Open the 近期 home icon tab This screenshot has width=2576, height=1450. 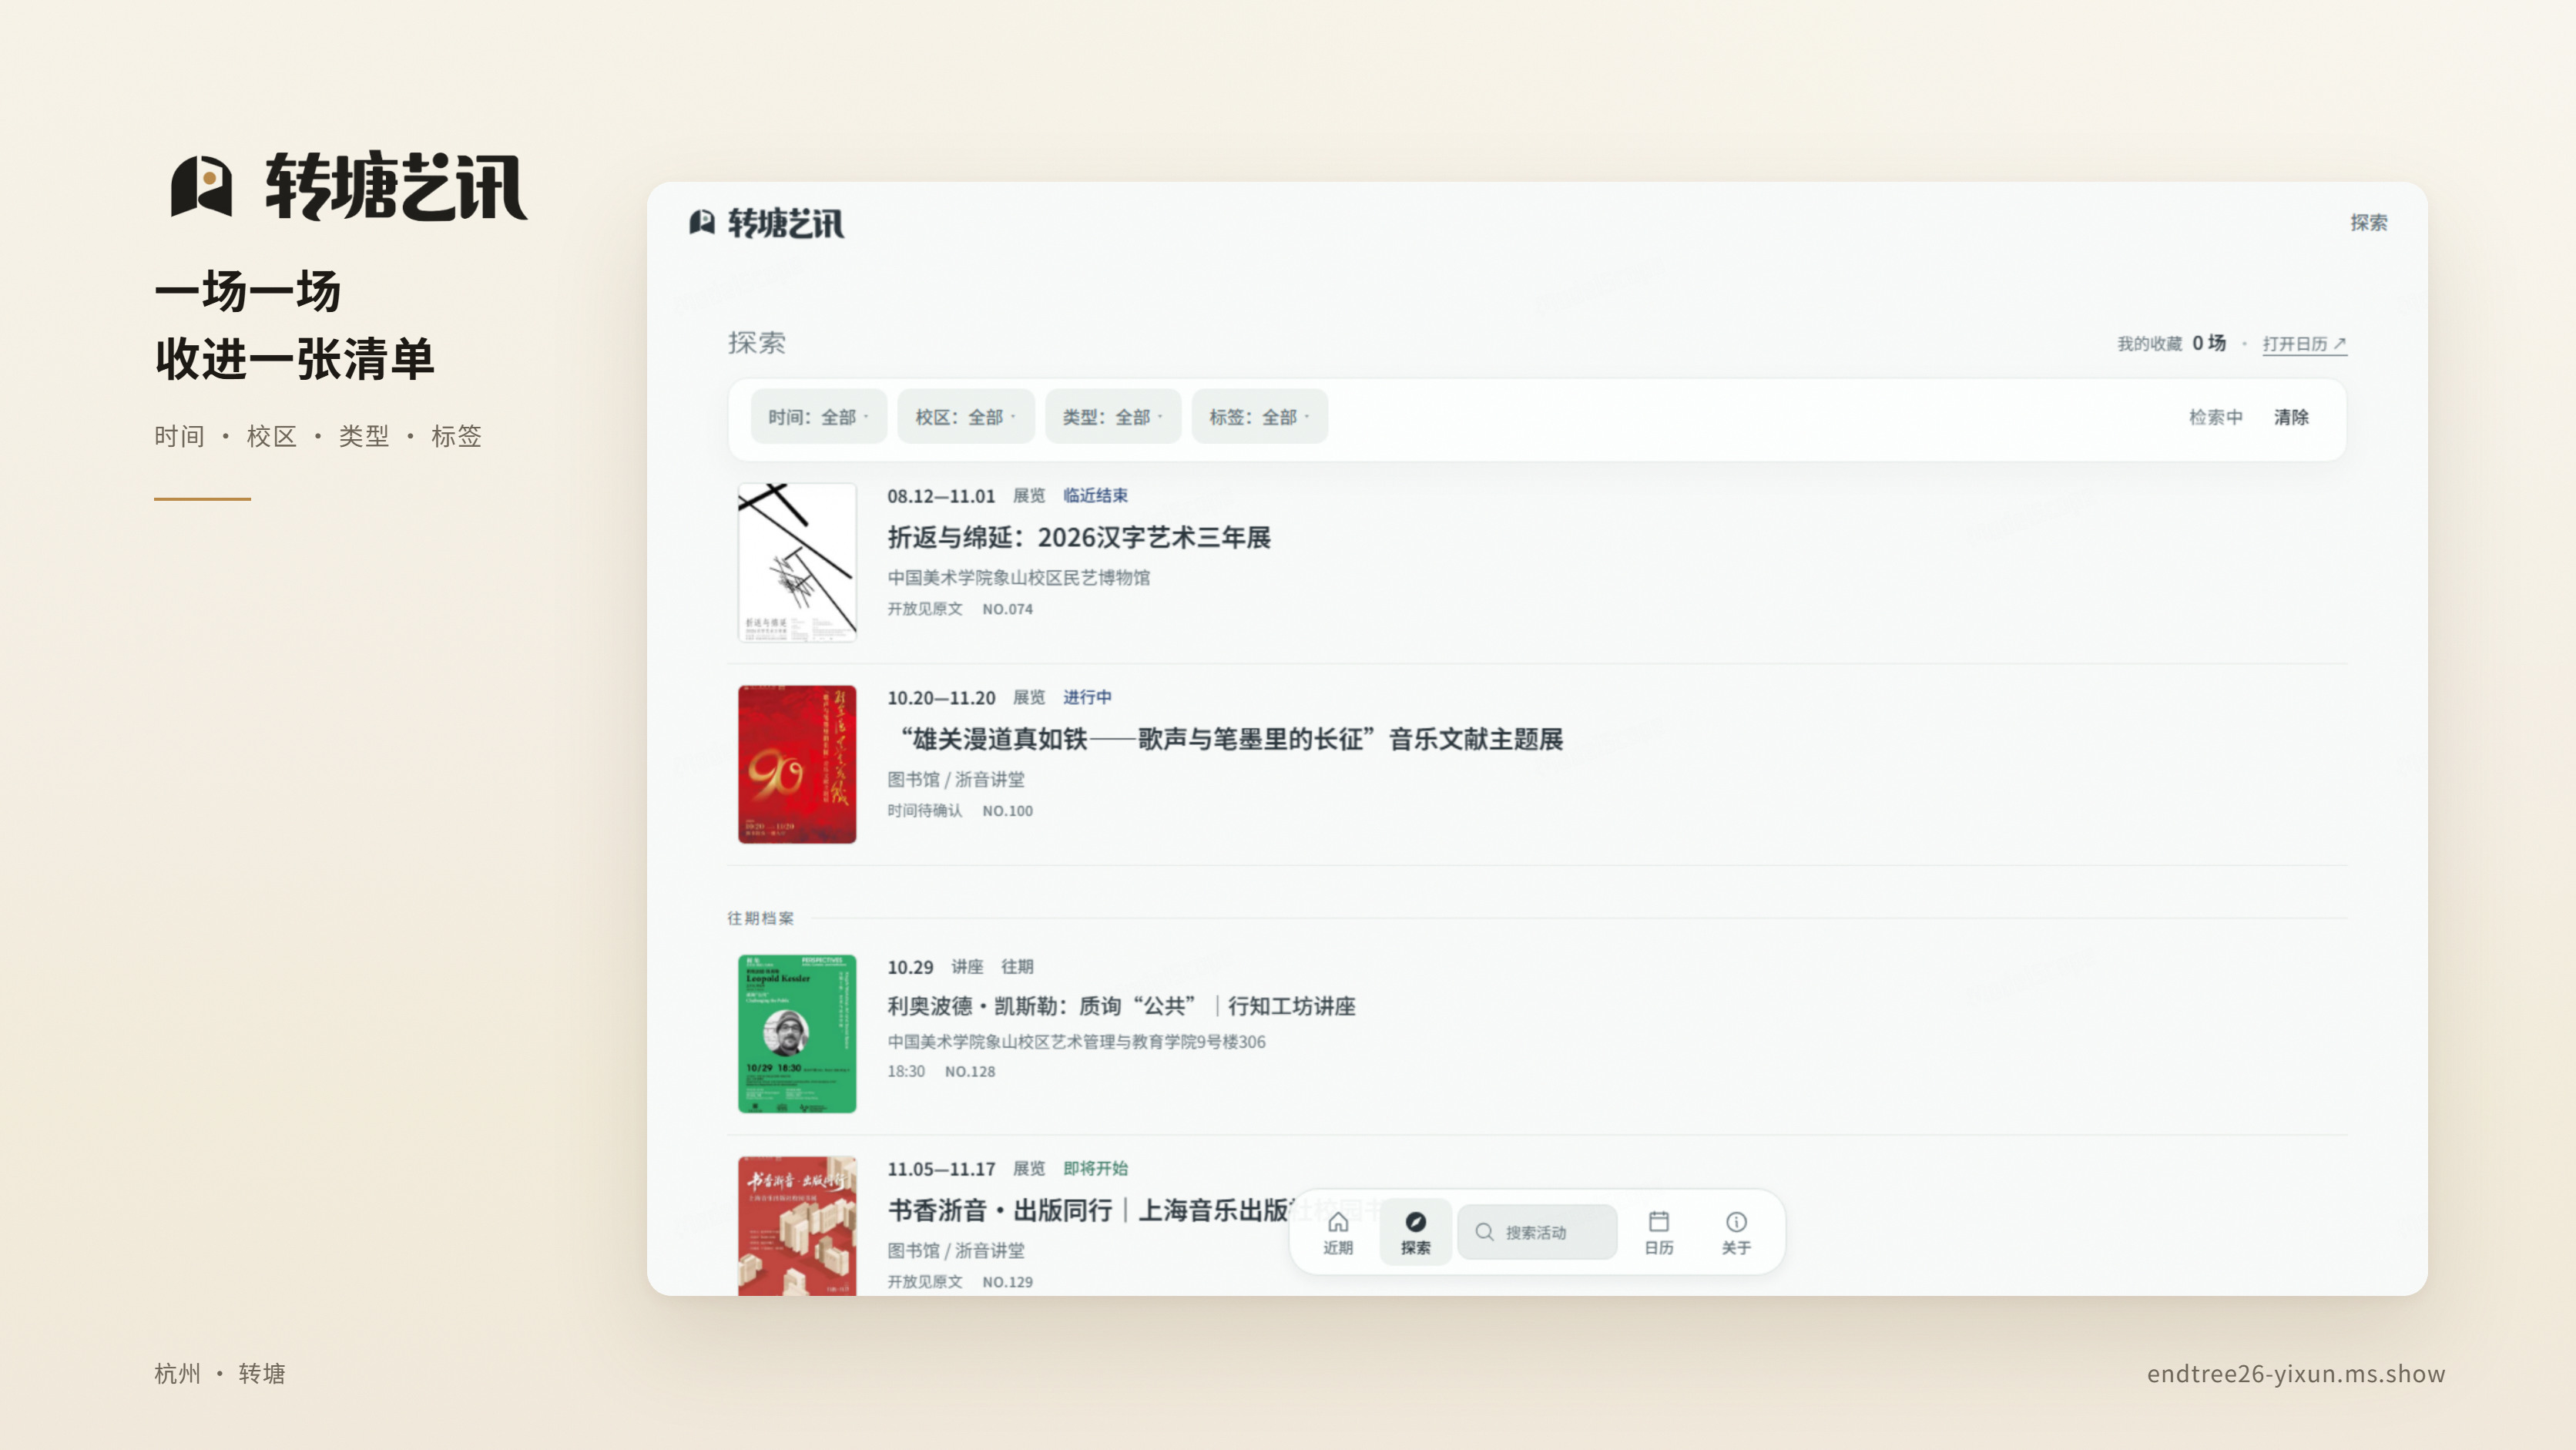[x=1337, y=1232]
